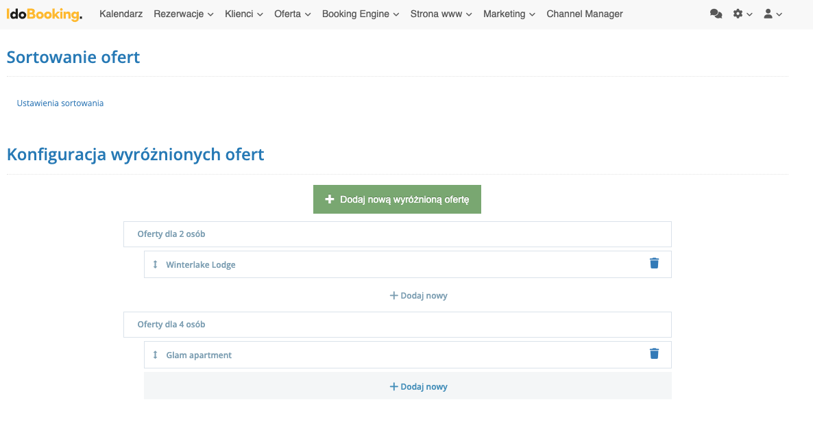The height and width of the screenshot is (439, 813).
Task: Open the messages chat icon
Action: click(716, 13)
